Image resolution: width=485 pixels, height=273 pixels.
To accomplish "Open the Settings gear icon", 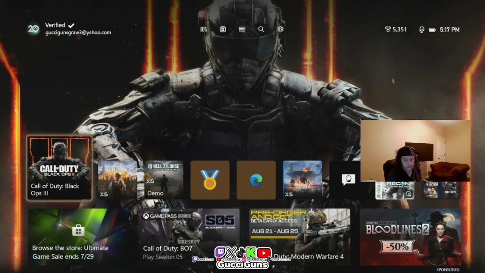I will 280,29.
